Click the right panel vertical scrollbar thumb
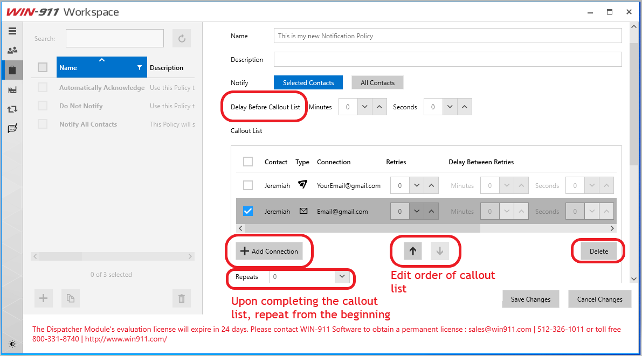The image size is (642, 356). (634, 105)
